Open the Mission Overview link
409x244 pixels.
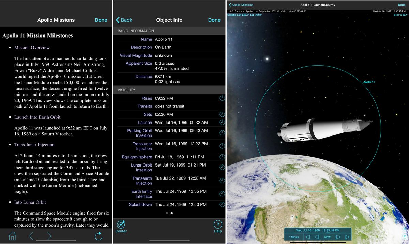[32, 48]
